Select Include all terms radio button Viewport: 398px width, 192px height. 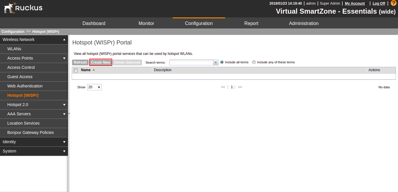[222, 62]
